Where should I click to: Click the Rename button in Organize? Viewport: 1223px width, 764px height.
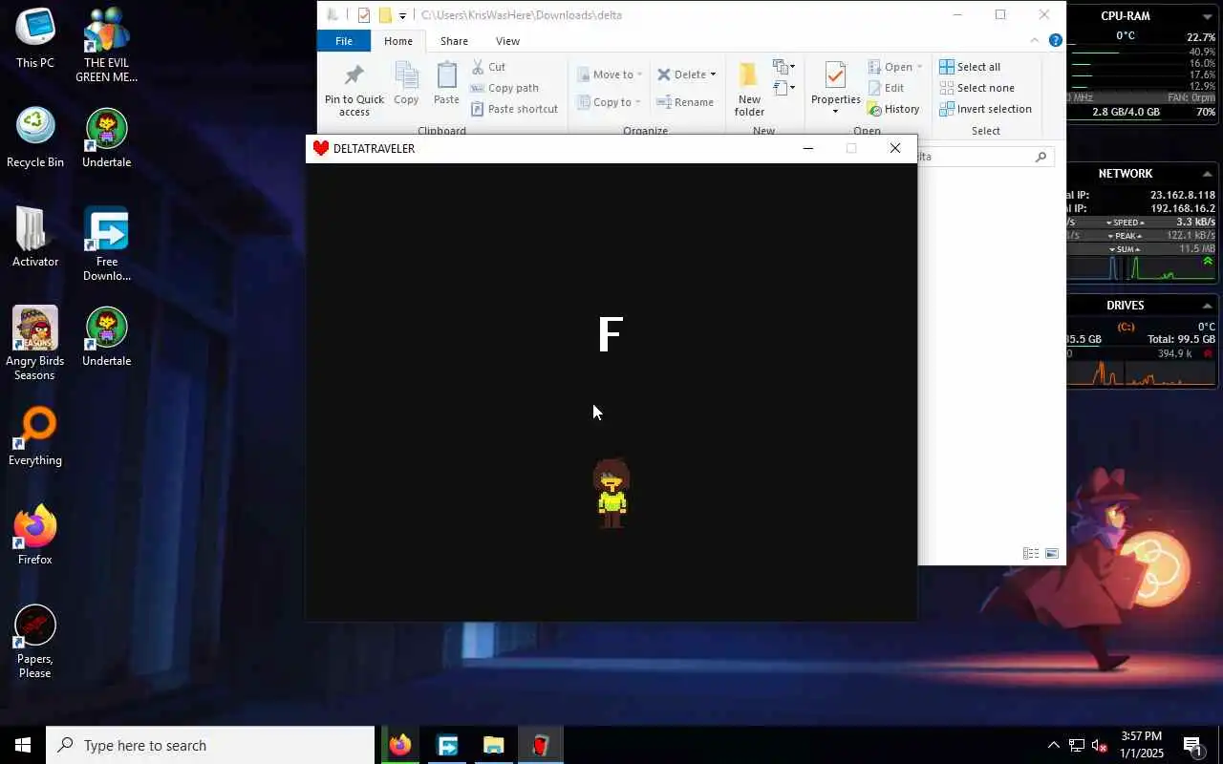point(685,102)
